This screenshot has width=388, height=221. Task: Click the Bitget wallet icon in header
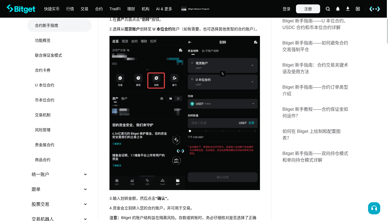375,9
